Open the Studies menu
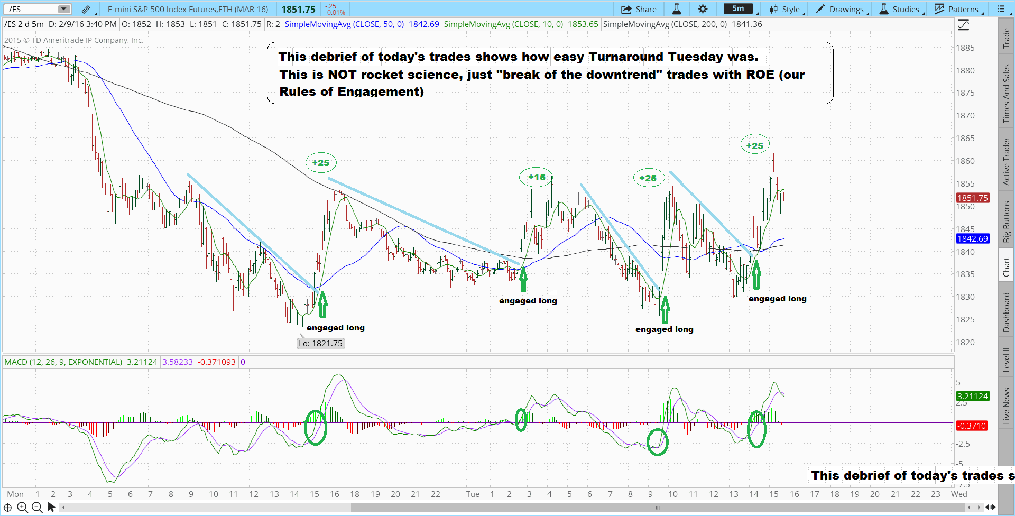 pyautogui.click(x=900, y=9)
